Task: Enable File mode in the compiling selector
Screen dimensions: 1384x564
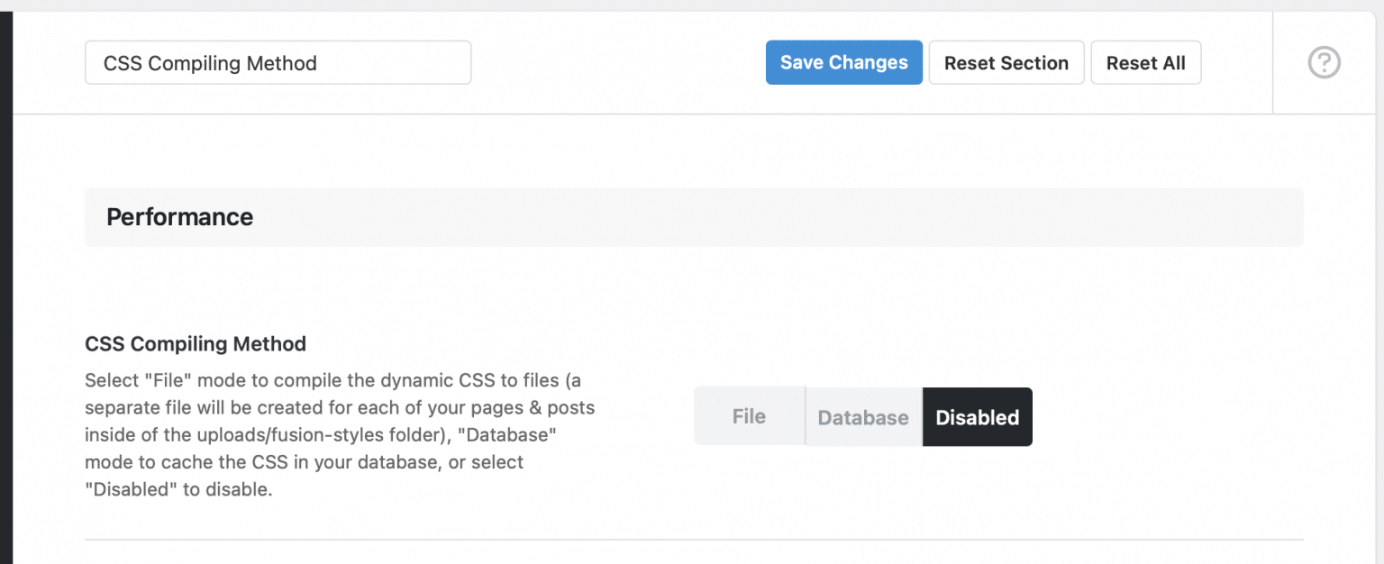Action: pos(749,416)
